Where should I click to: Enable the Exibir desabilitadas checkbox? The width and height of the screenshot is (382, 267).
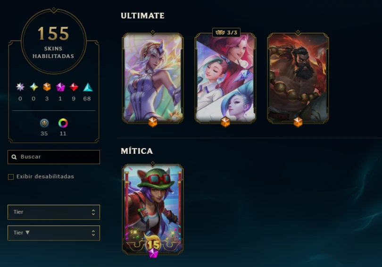pyautogui.click(x=11, y=176)
